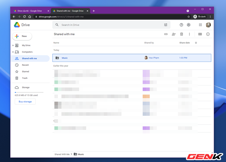
Task: Close the Drive của tôi tab
Action: pos(48,11)
